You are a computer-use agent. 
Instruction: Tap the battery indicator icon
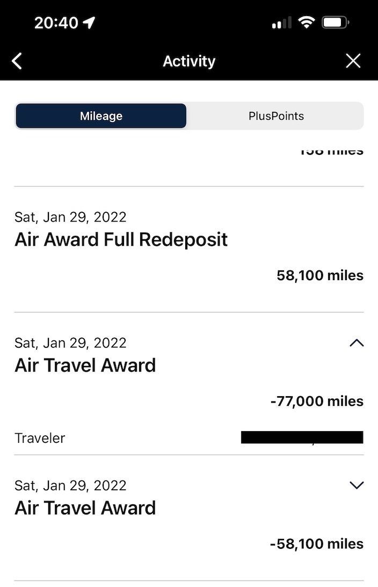point(336,23)
